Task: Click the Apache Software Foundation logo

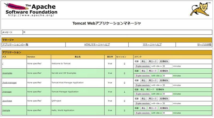Action: click(31, 10)
